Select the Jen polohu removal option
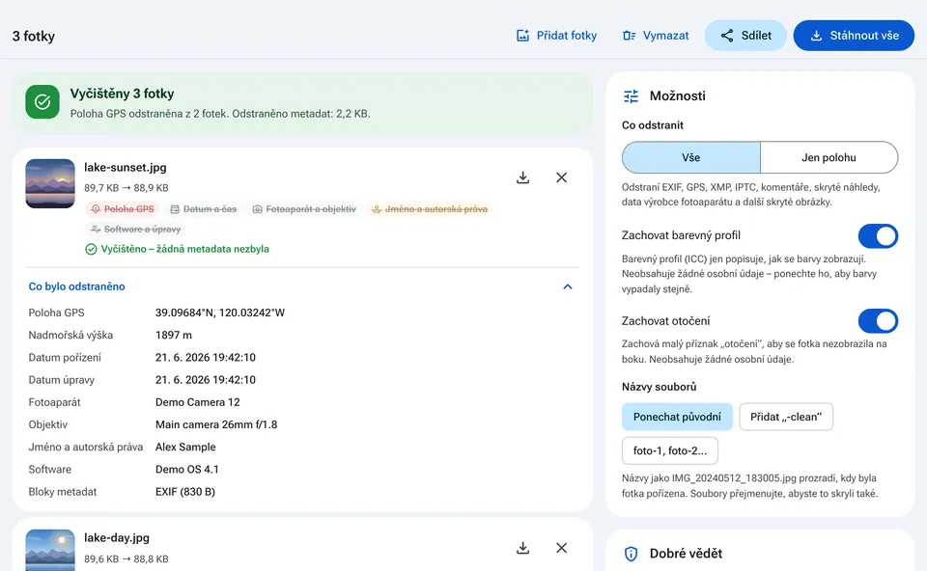The image size is (927, 571). click(x=829, y=157)
